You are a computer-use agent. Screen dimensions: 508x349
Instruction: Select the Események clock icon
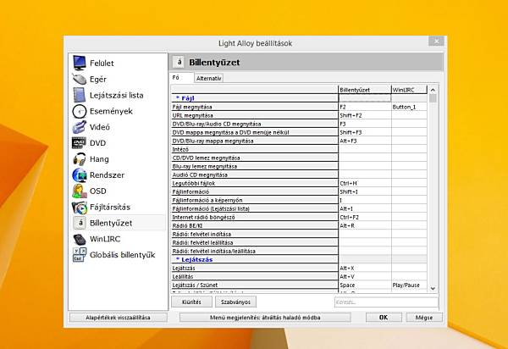pos(80,111)
